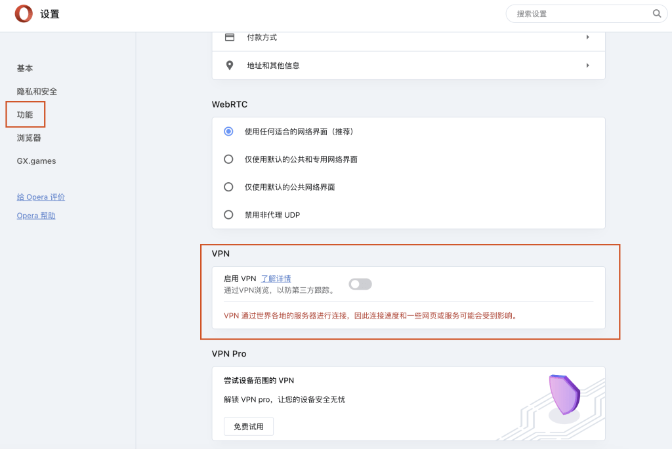The image size is (672, 449).
Task: Click the 设置 page title
Action: coord(50,14)
